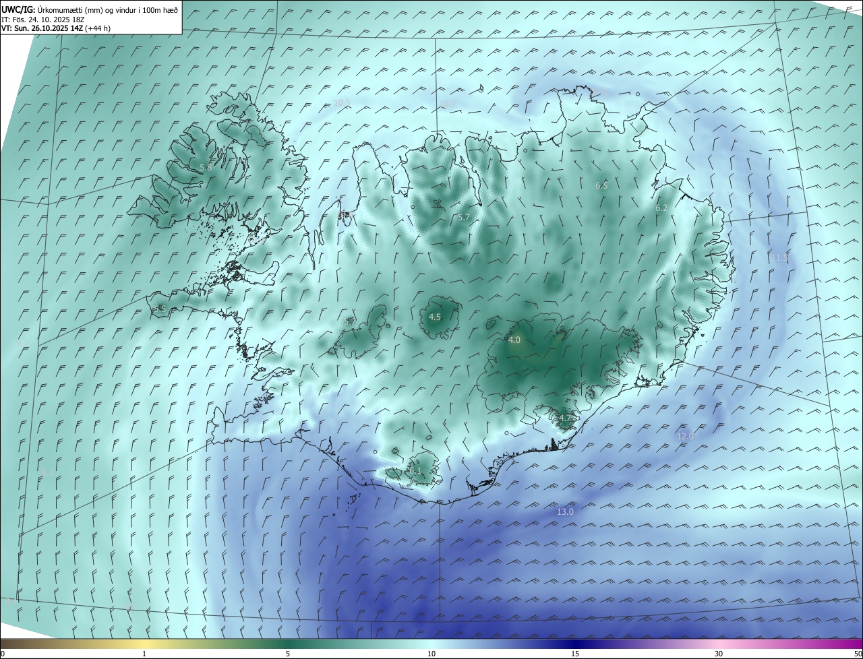Click the map value '5.5' on the western peninsula
The width and height of the screenshot is (863, 659).
pyautogui.click(x=160, y=309)
